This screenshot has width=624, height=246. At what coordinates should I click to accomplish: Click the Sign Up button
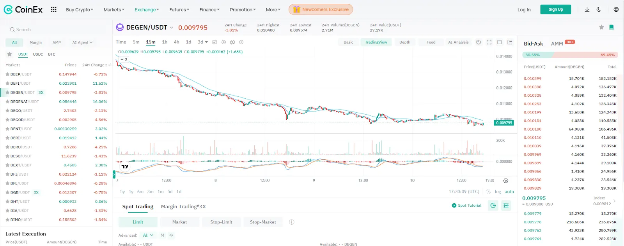(556, 9)
